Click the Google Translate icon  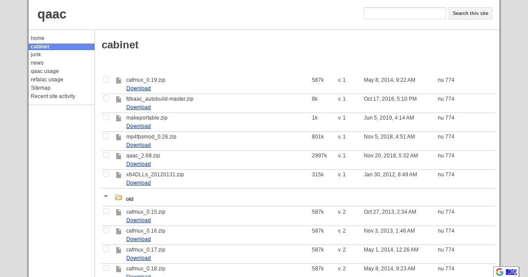(x=499, y=272)
